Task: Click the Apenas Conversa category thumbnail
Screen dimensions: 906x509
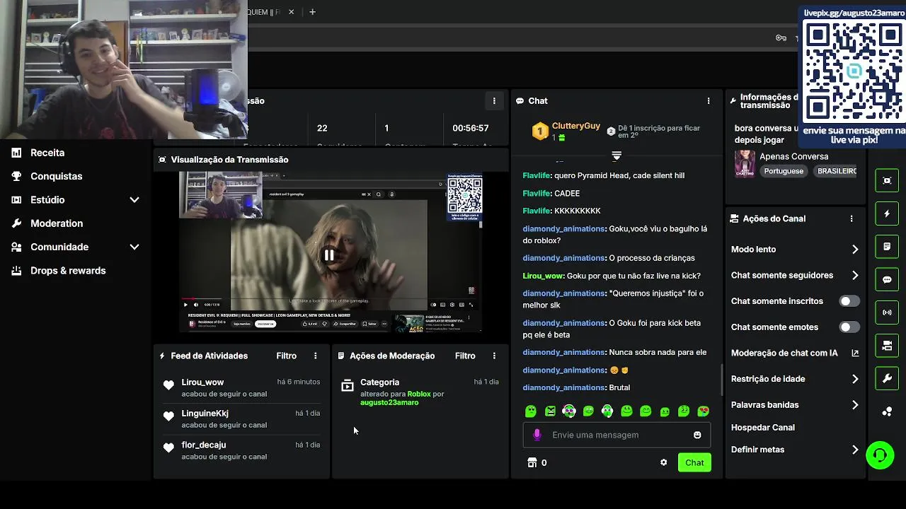Action: pos(745,164)
